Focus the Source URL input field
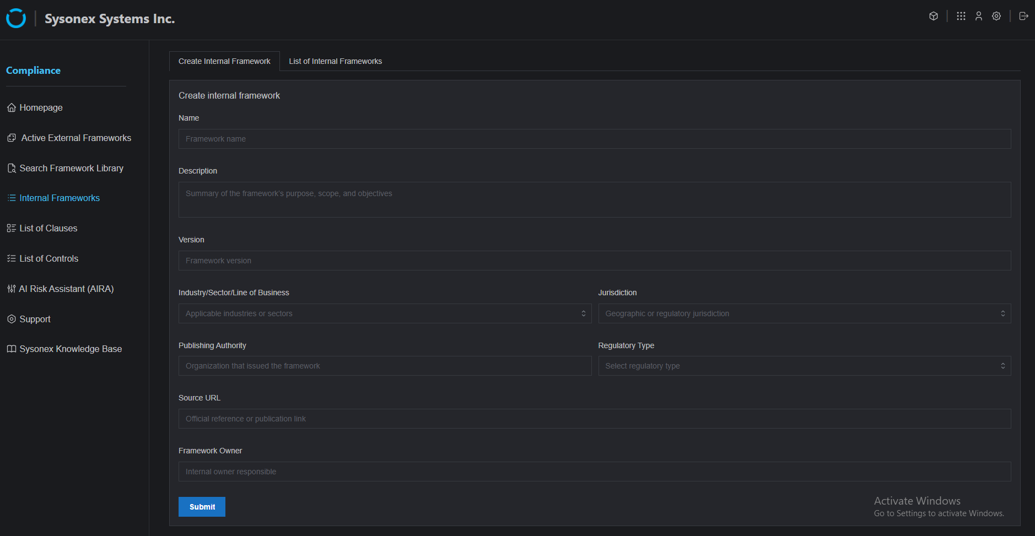The width and height of the screenshot is (1035, 536). (x=594, y=419)
